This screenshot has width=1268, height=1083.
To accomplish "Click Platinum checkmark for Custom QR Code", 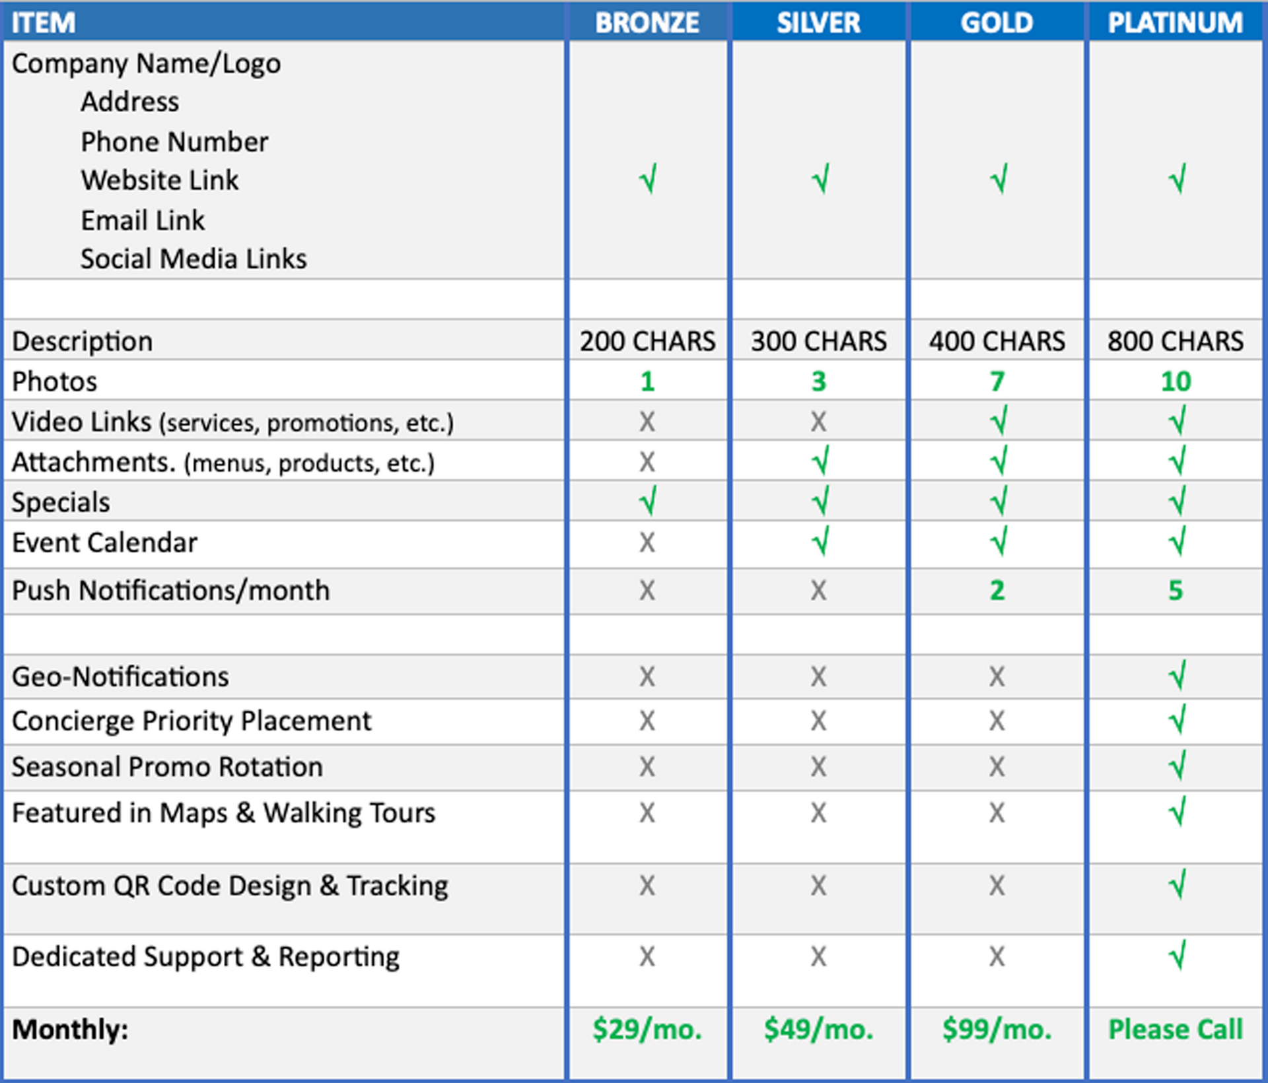I will point(1176,885).
